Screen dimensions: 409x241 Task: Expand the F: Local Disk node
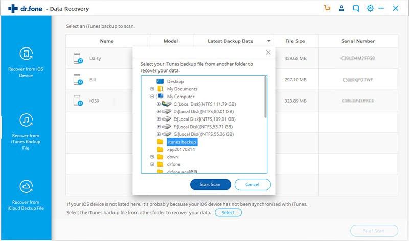[x=158, y=127]
